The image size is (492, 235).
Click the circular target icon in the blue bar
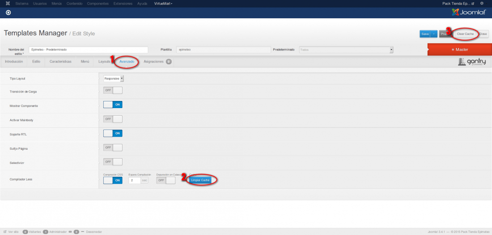coord(8,13)
